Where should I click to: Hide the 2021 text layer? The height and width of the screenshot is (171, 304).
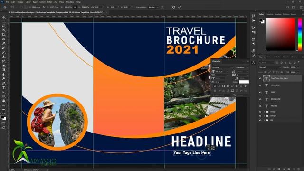[260, 92]
